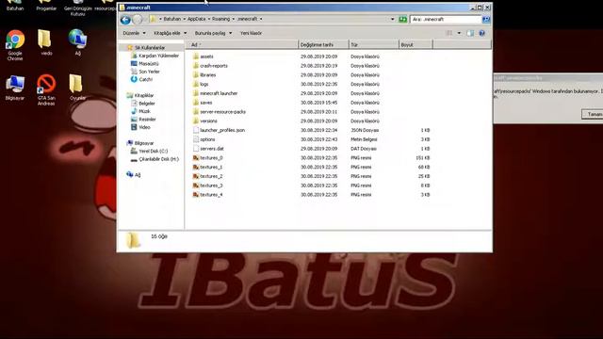Select the textures_1 file name

(211, 168)
